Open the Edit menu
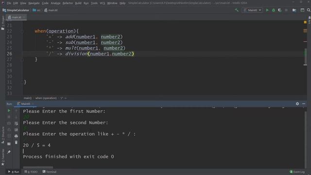311x175 pixels. click(16, 3)
